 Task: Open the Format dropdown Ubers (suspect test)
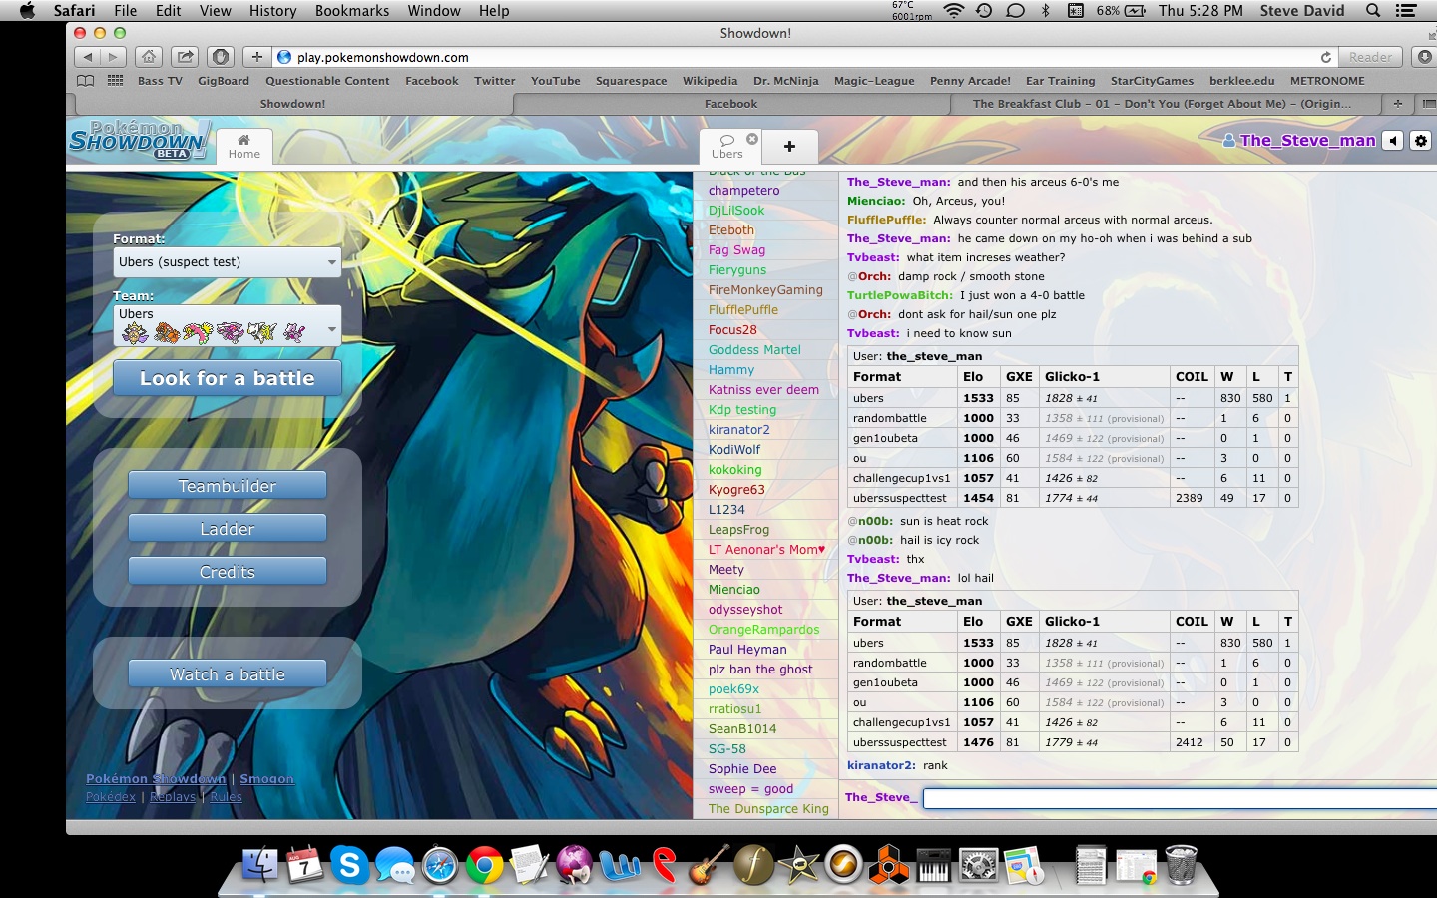point(228,262)
